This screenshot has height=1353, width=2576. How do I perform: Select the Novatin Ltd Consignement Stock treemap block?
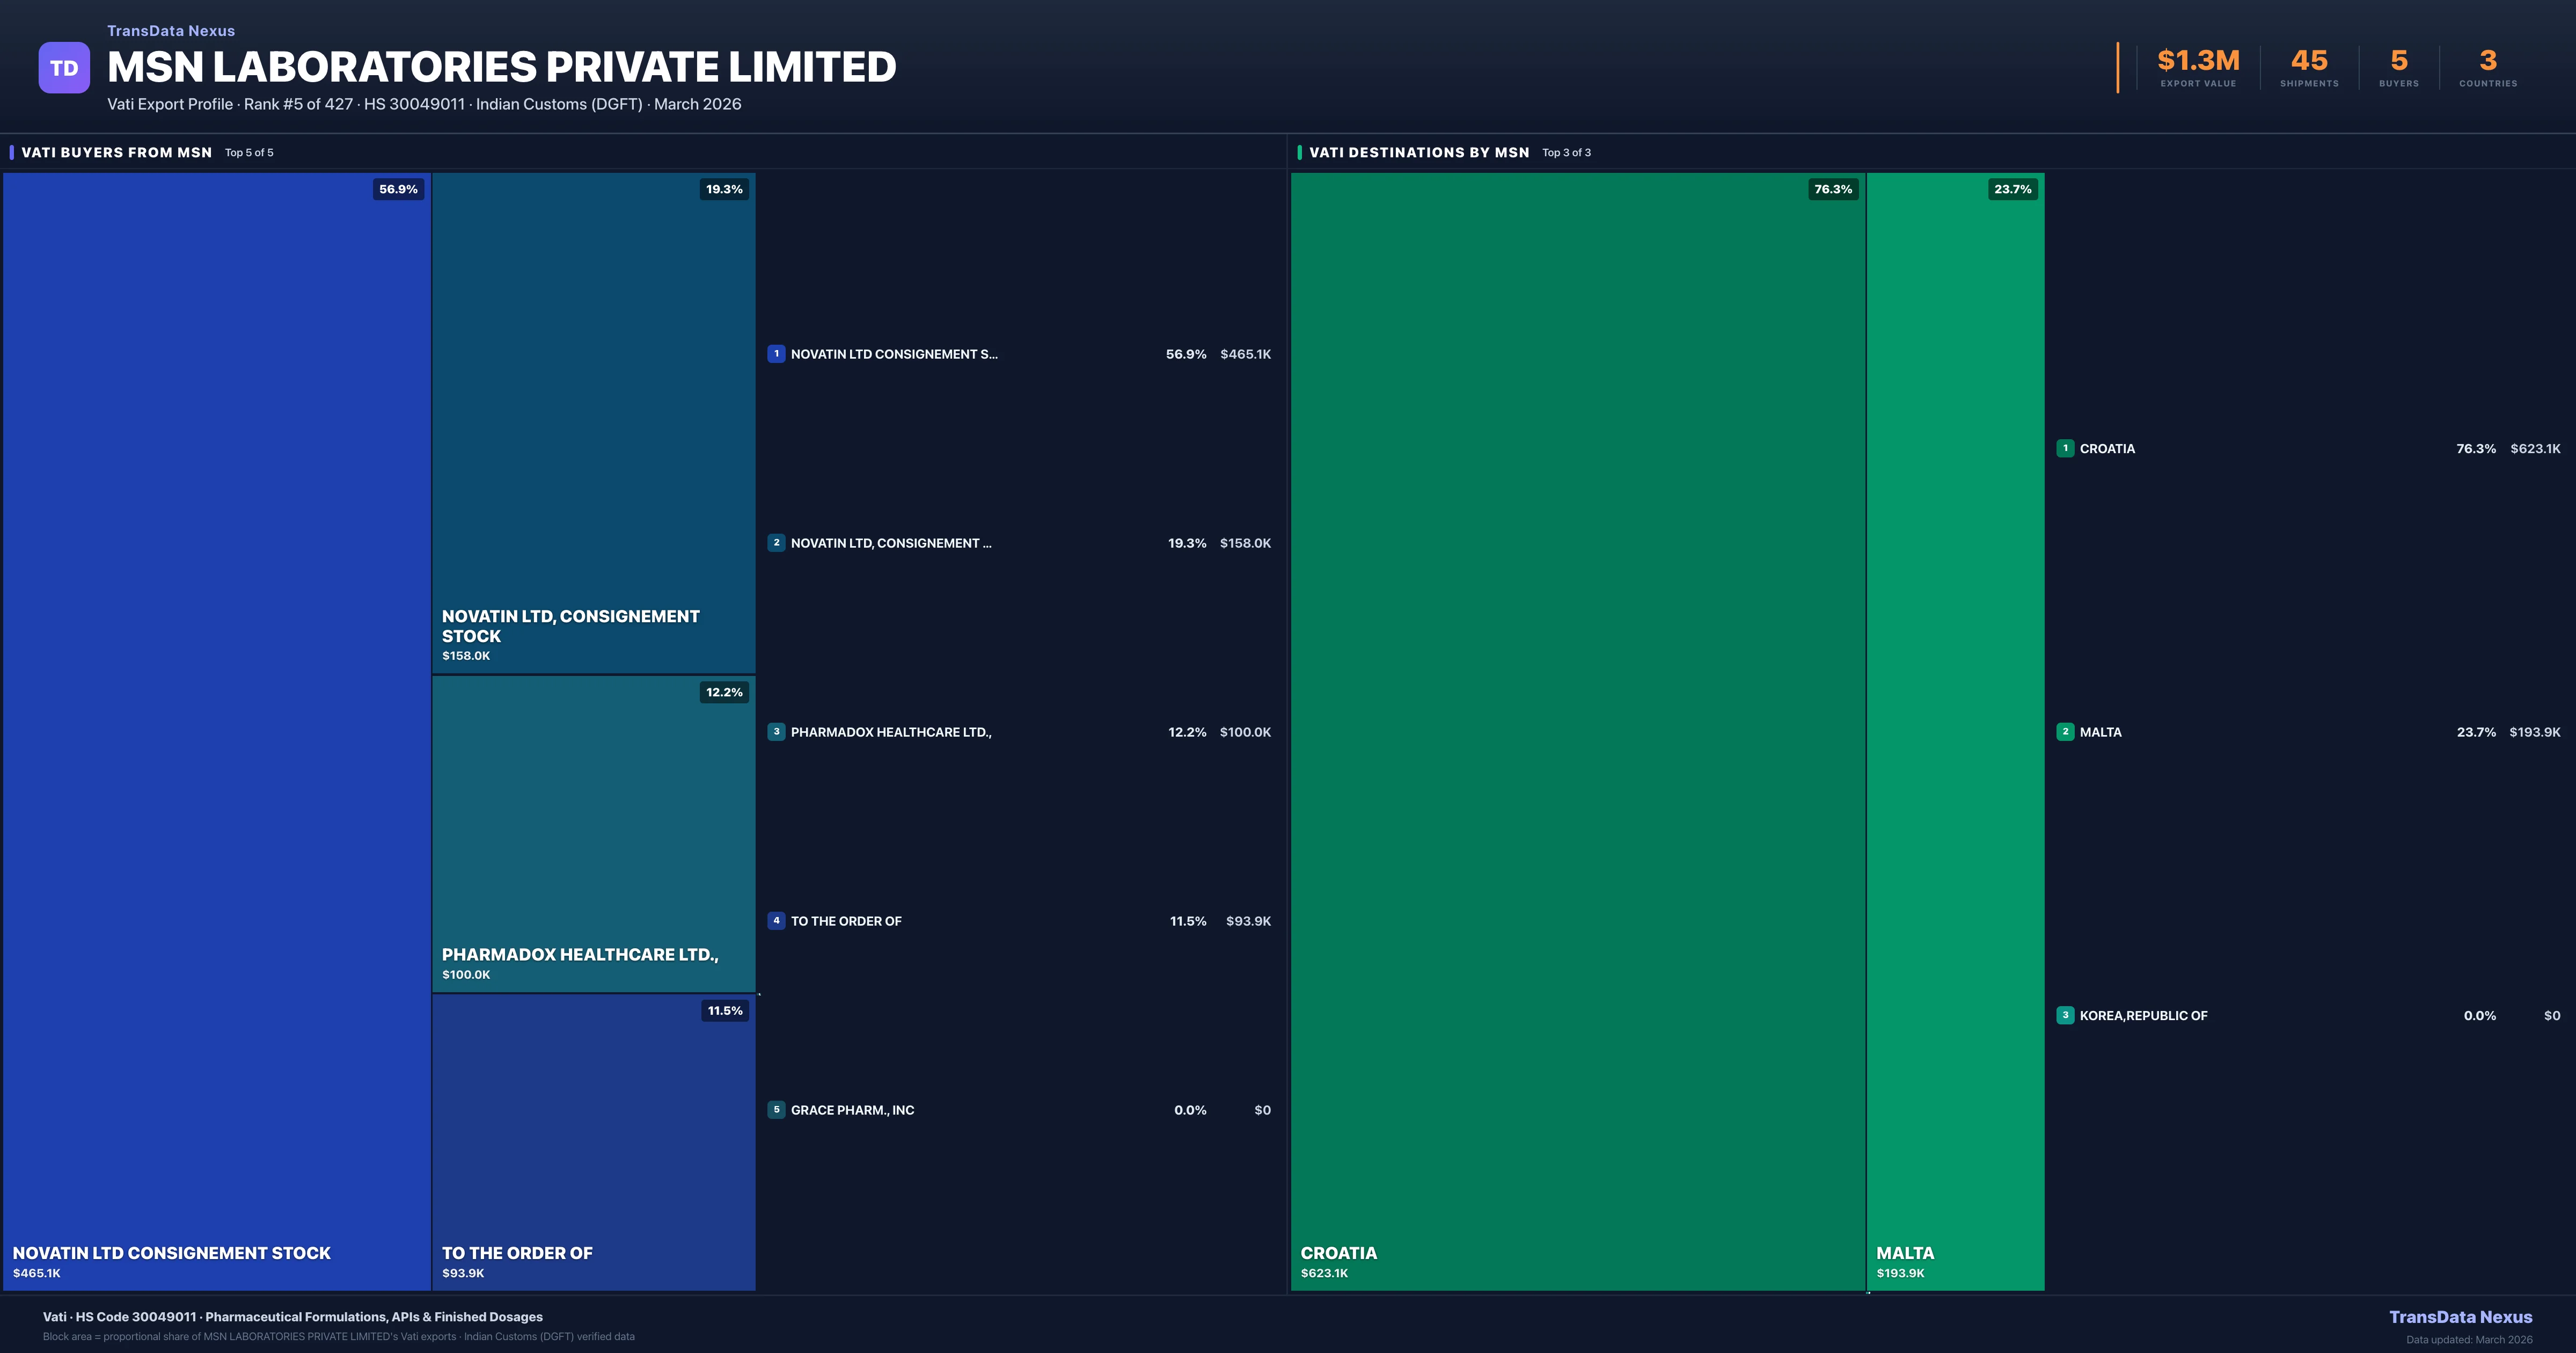216,731
